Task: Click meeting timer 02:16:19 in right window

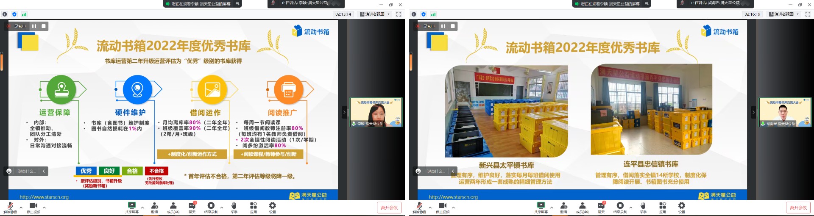Action: point(753,14)
